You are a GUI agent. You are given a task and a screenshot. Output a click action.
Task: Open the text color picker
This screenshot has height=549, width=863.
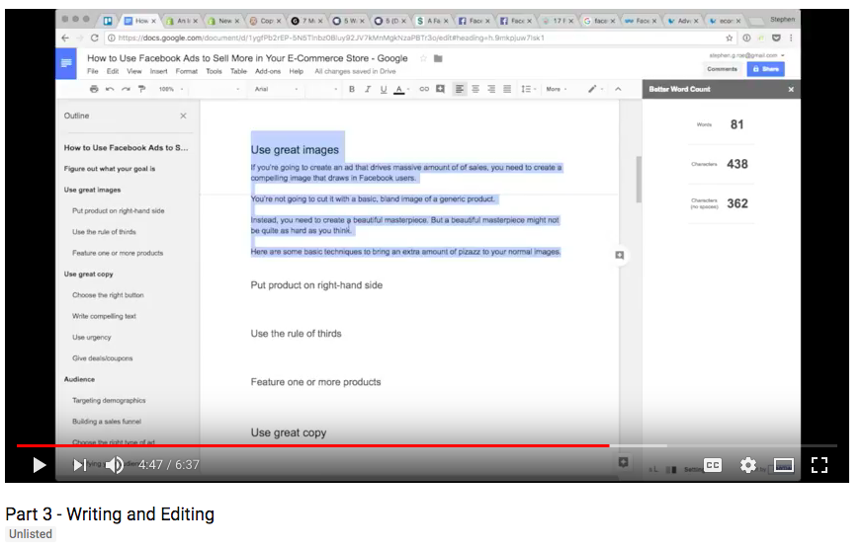[x=401, y=89]
